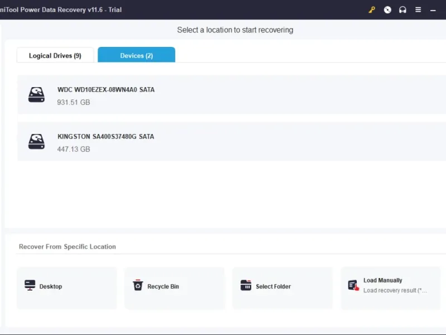The width and height of the screenshot is (446, 335).
Task: Click the 447.13 GB size text
Action: coord(74,149)
